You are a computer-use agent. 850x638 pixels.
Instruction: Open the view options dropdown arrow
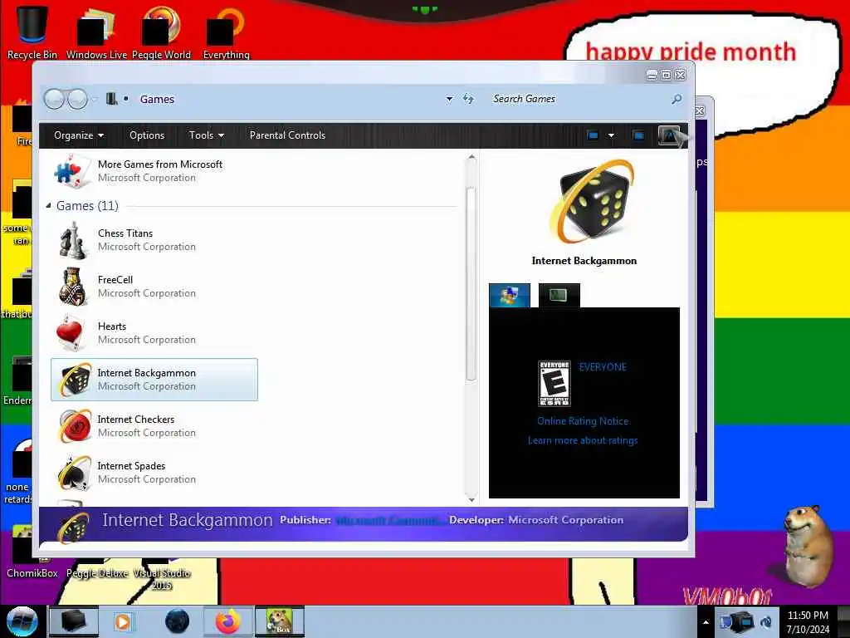click(x=611, y=135)
